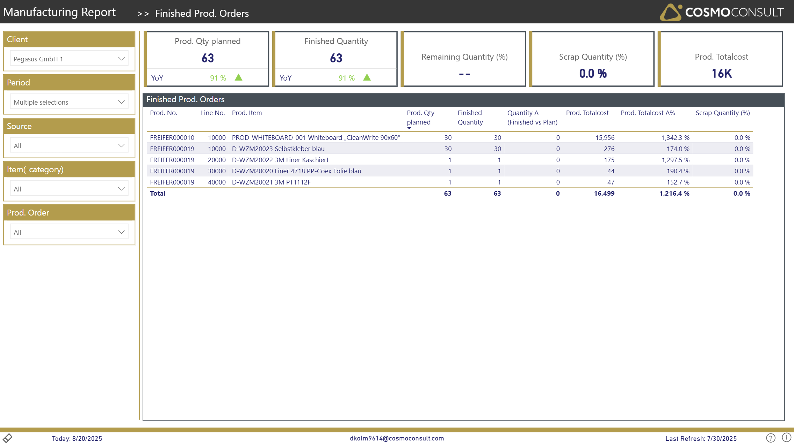The height and width of the screenshot is (445, 794).
Task: Open the help question mark icon
Action: 771,438
